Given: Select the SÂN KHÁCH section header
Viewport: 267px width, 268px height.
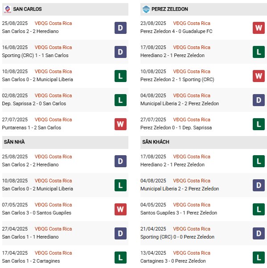Looking at the screenshot, I should pyautogui.click(x=204, y=142).
